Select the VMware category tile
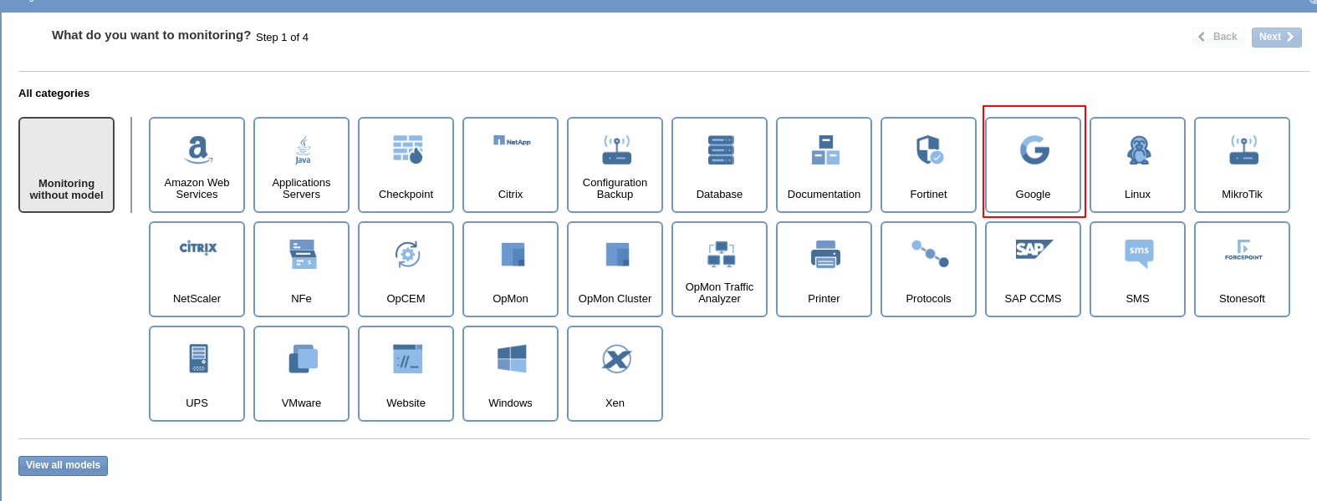This screenshot has width=1317, height=501. point(301,373)
